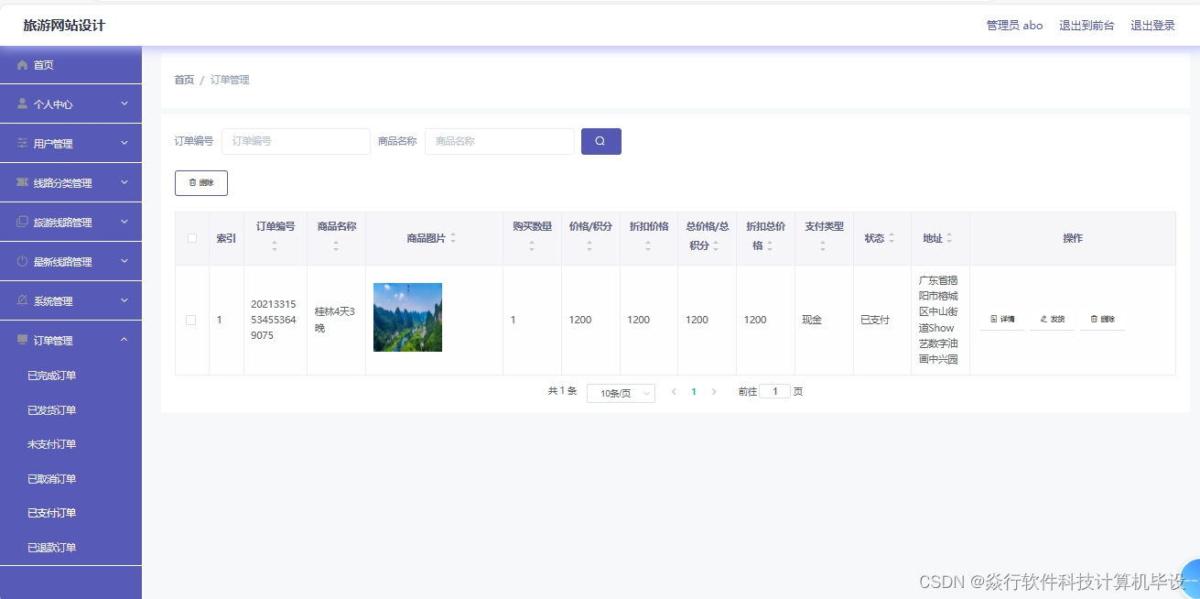The image size is (1200, 599).
Task: Click the home icon beside 首页
Action: [24, 64]
